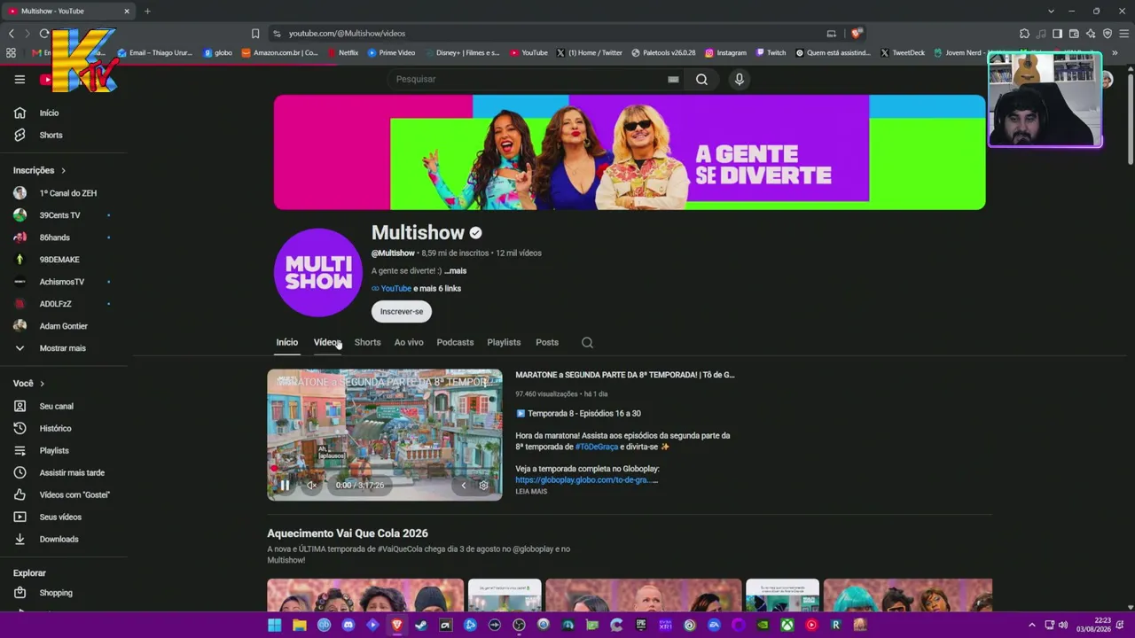Open a new browser tab
1135x638 pixels.
pos(147,11)
